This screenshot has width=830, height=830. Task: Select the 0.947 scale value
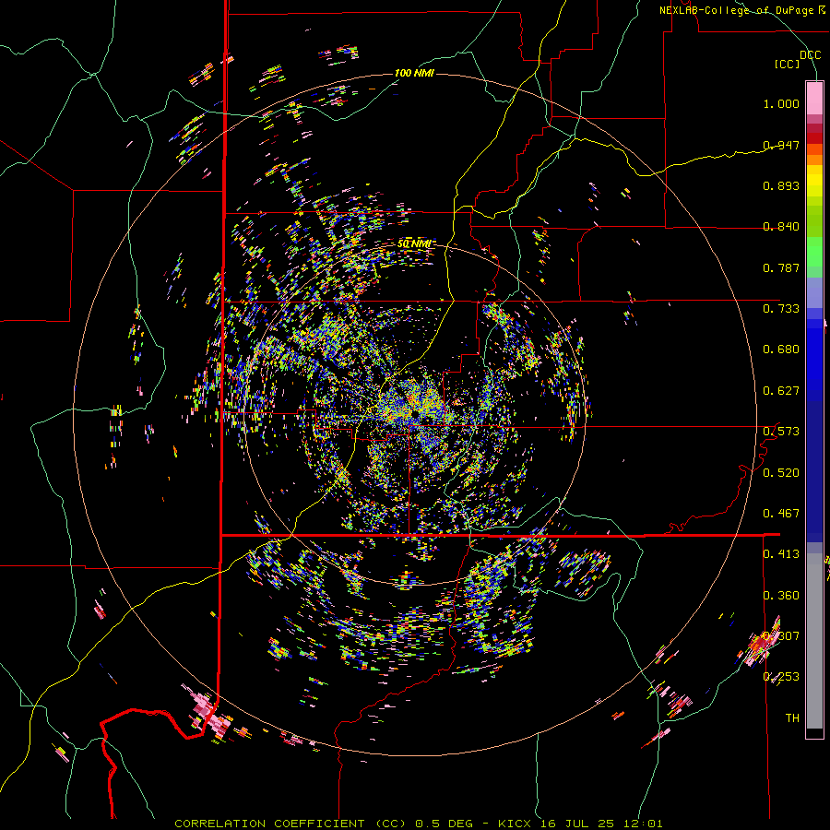(x=781, y=145)
